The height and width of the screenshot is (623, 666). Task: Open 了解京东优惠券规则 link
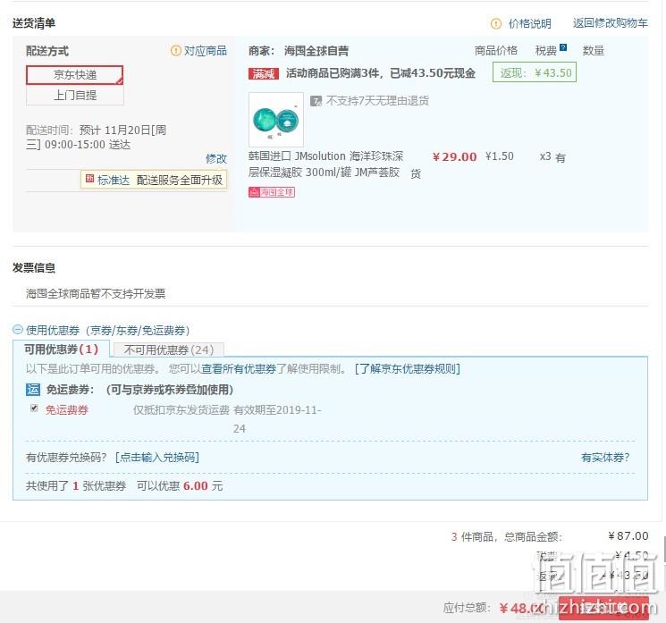(408, 368)
